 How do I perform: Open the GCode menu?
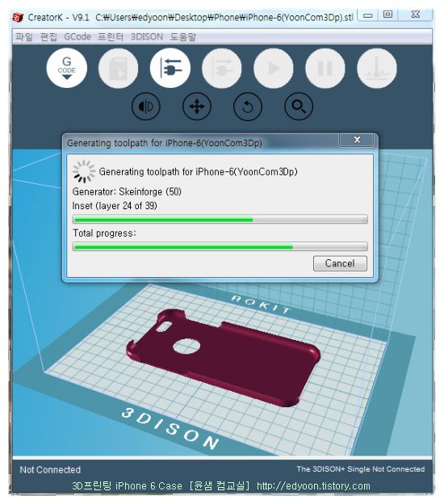point(77,37)
